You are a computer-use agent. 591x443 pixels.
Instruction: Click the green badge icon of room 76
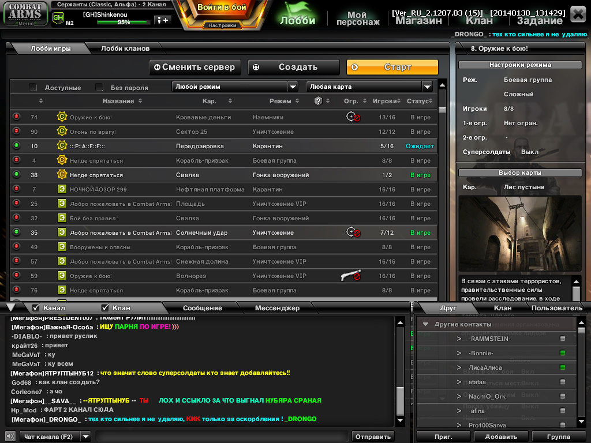point(62,290)
